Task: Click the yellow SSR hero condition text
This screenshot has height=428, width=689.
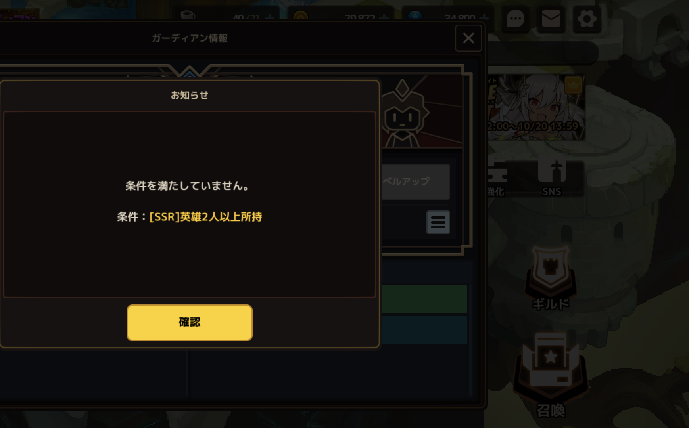Action: 205,217
